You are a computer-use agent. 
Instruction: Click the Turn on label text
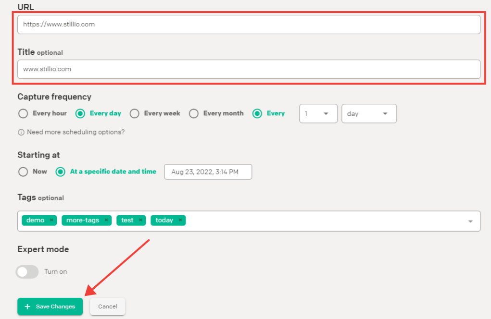(55, 271)
